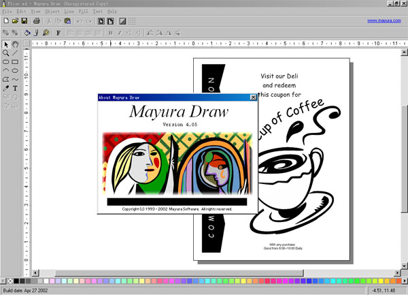Open the View menu
The image size is (408, 295).
pyautogui.click(x=35, y=12)
